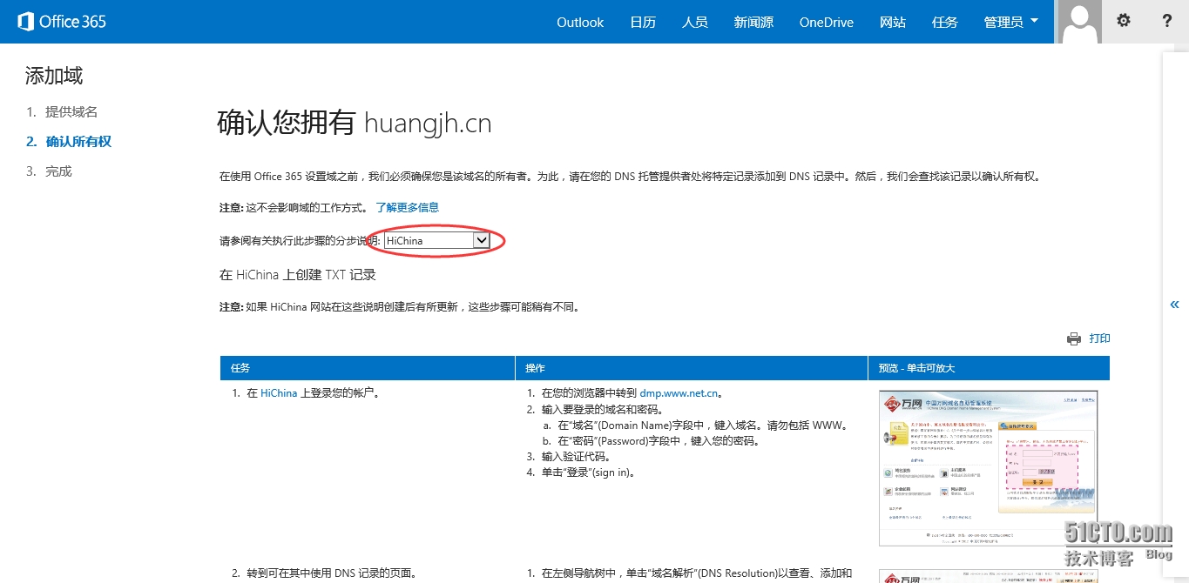Click the Office 365 logo icon
Screen dimensions: 1189x583
25,22
